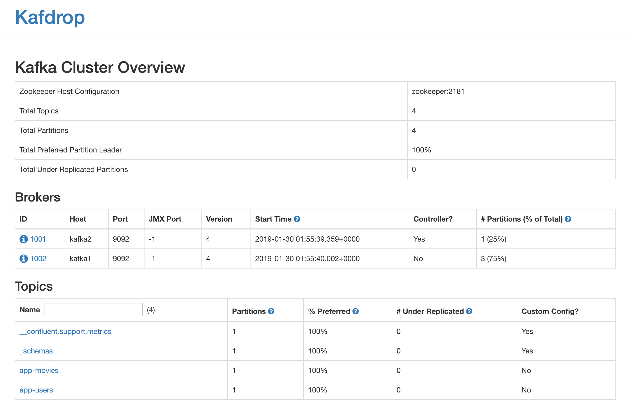Click the Controller? column header

pyautogui.click(x=433, y=219)
